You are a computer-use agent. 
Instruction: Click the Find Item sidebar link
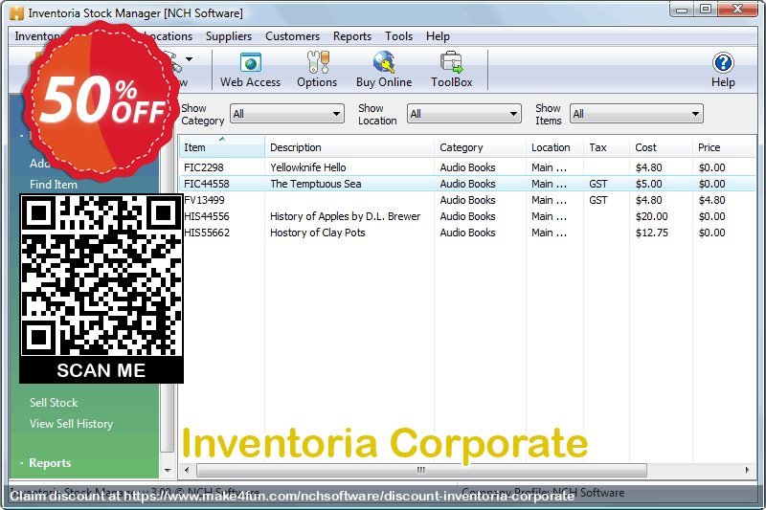(x=54, y=185)
